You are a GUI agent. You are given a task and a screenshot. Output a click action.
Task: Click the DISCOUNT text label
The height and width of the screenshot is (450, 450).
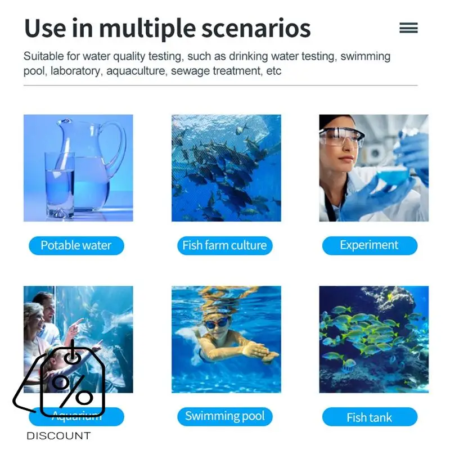59,436
